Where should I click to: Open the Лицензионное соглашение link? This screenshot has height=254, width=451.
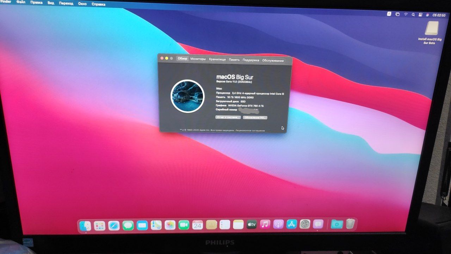click(250, 131)
